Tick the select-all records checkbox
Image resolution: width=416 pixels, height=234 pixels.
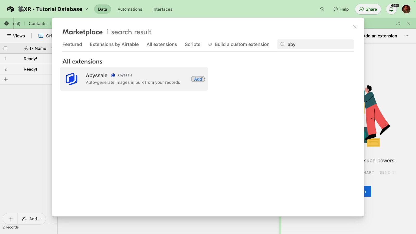[5, 48]
